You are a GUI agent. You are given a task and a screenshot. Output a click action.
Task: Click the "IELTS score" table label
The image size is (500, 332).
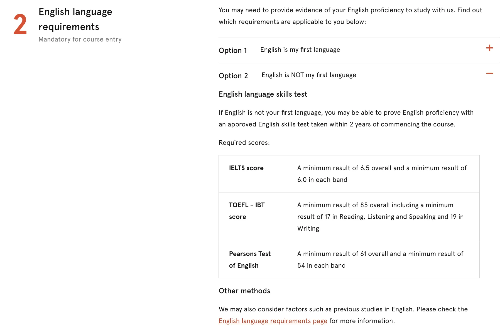tap(246, 168)
